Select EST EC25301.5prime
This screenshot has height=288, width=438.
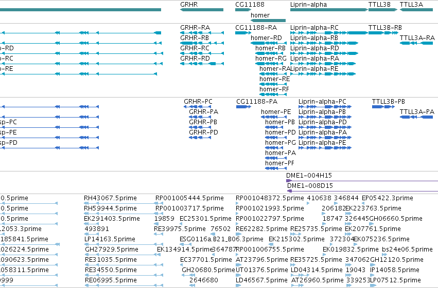[x=205, y=219]
